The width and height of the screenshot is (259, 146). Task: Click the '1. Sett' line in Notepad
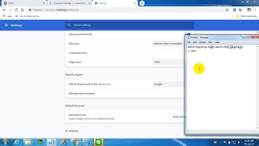[x=192, y=51]
